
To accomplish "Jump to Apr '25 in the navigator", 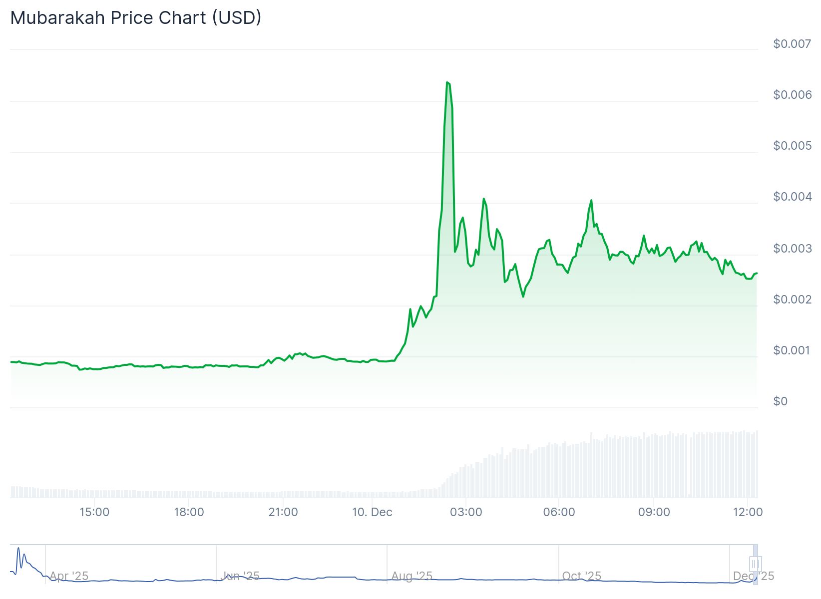I will coord(69,576).
